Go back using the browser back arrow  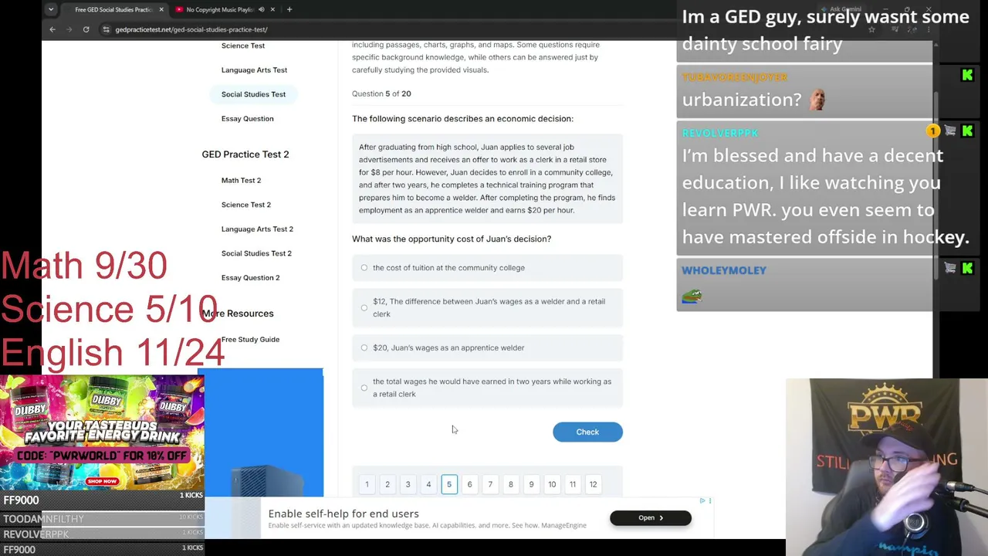(52, 29)
